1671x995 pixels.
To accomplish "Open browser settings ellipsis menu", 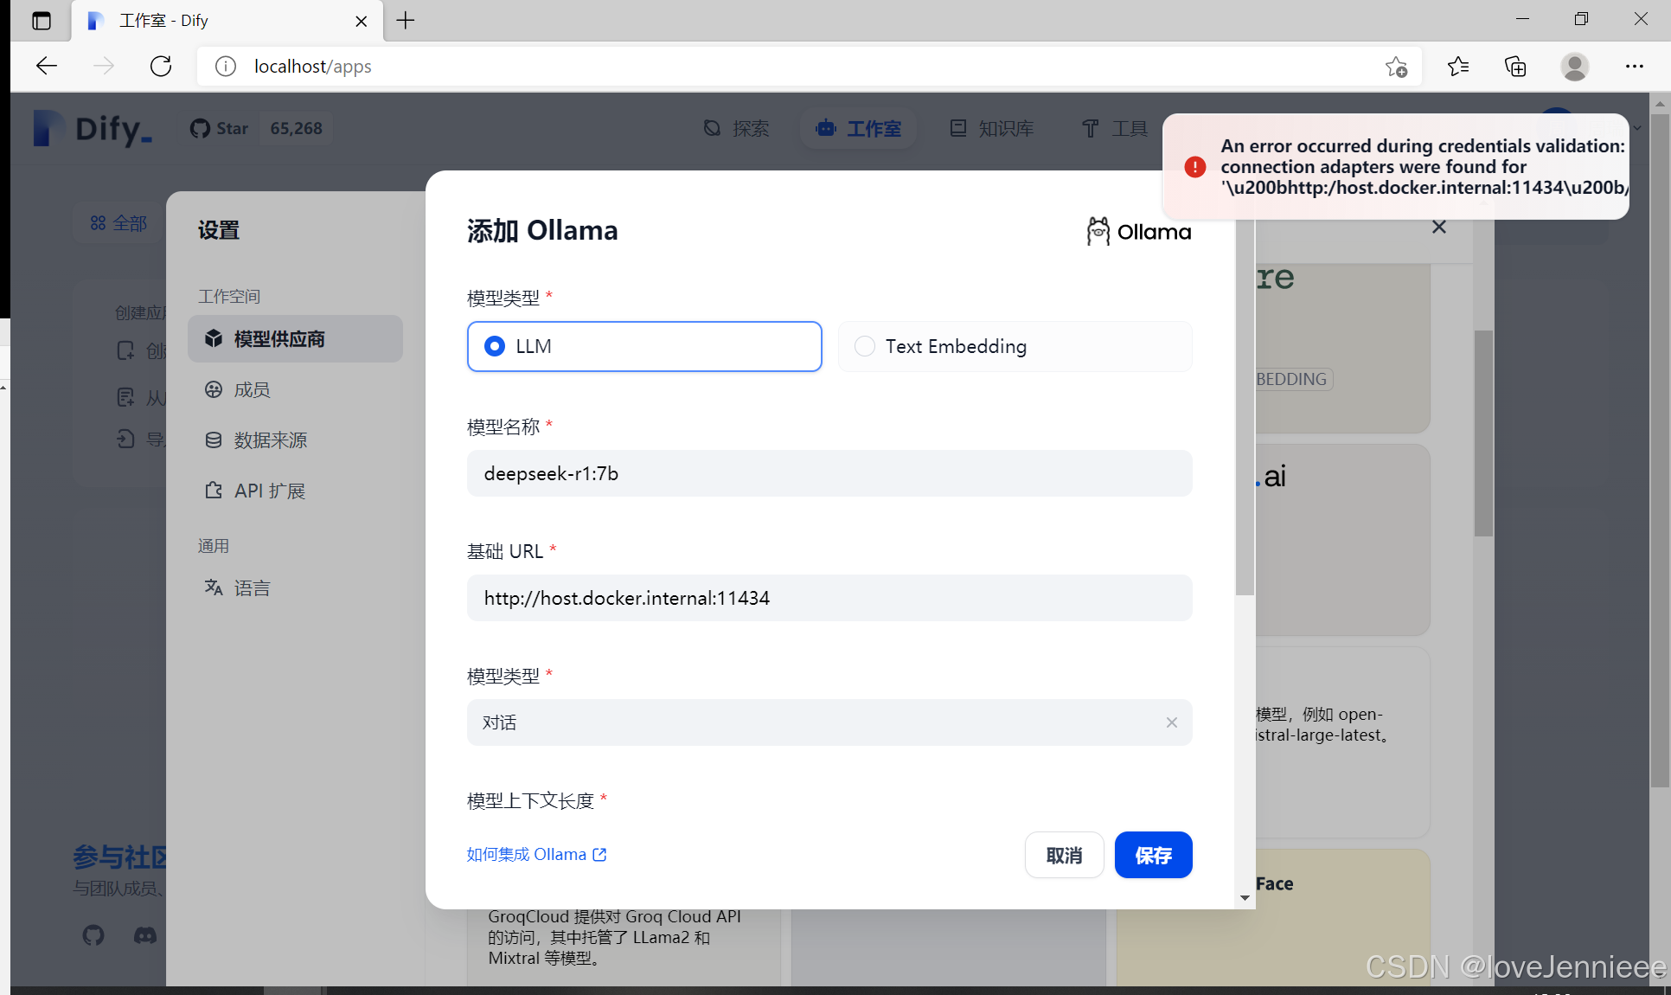I will tap(1634, 67).
